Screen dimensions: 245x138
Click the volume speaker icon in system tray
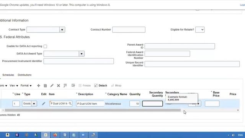[x=233, y=135]
